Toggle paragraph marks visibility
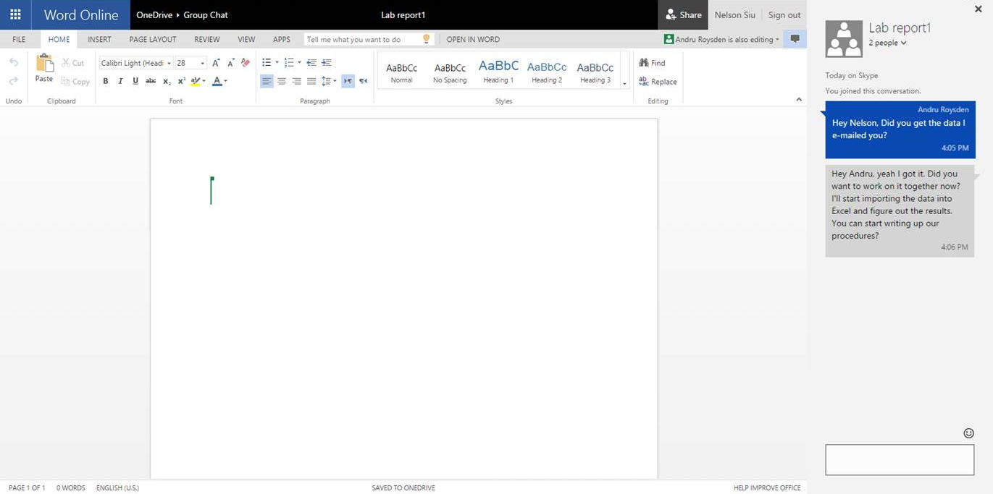Image resolution: width=993 pixels, height=494 pixels. [348, 80]
